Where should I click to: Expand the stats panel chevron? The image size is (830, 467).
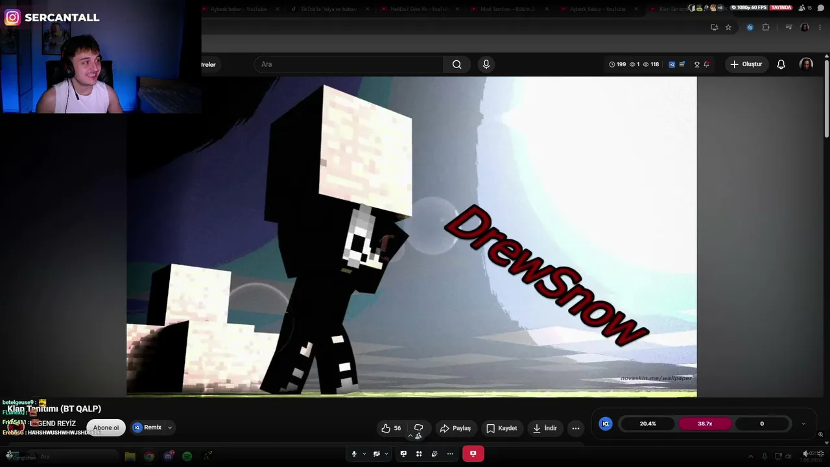point(803,424)
